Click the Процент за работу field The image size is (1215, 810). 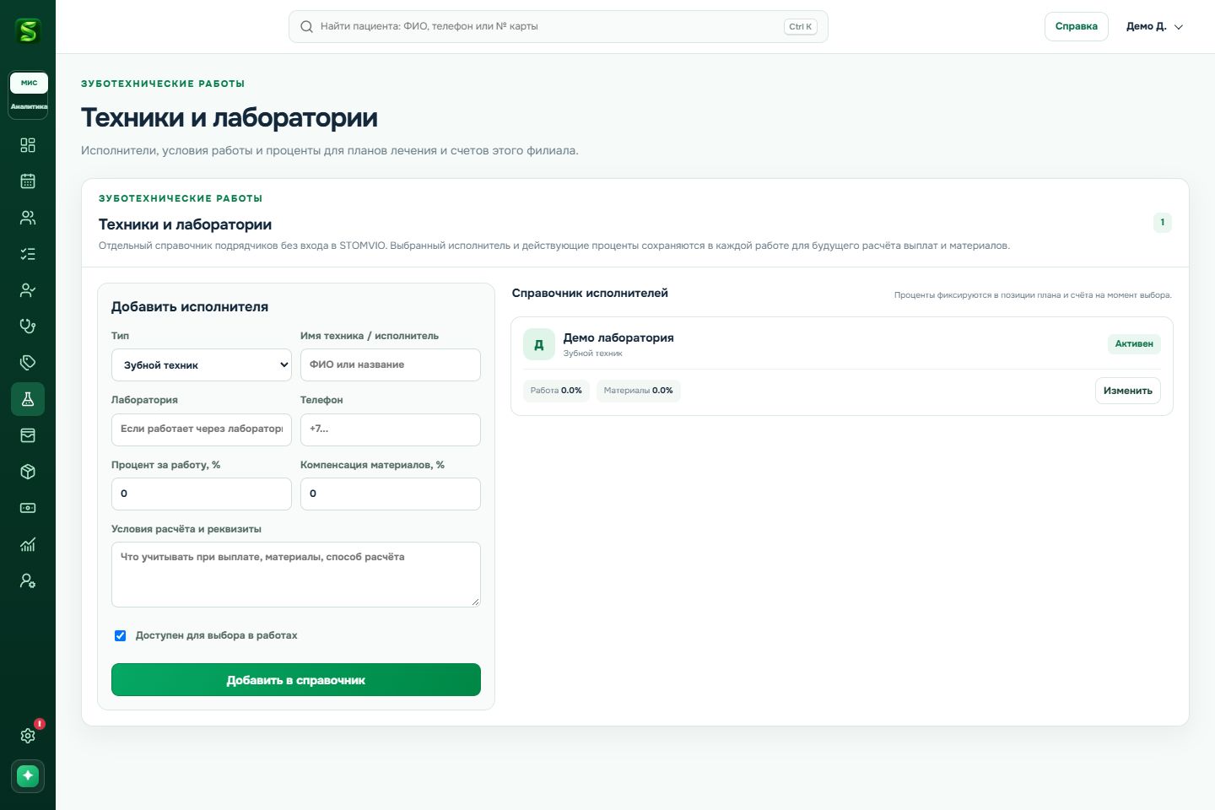click(202, 494)
